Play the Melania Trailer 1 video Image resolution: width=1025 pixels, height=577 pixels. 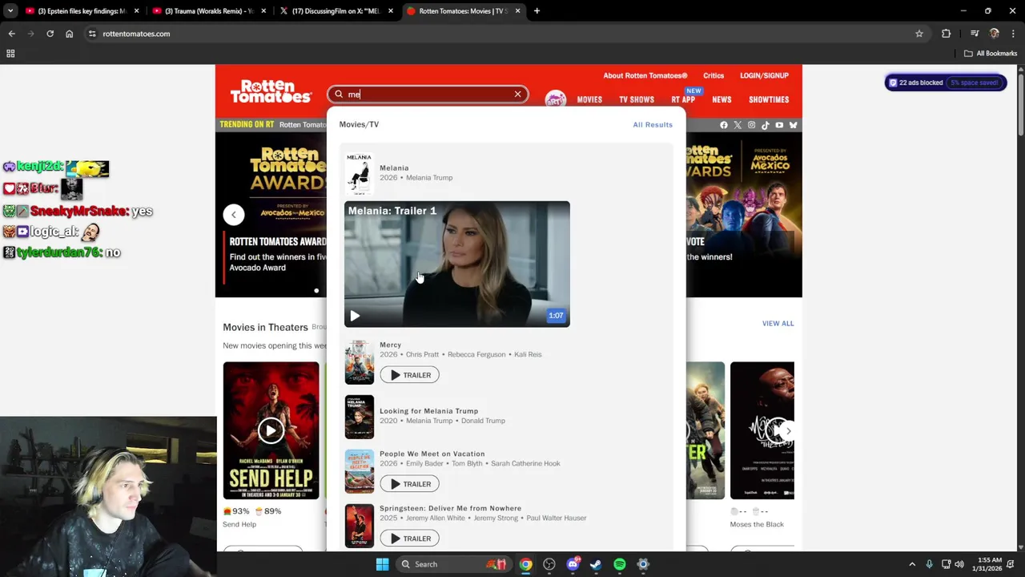click(355, 316)
